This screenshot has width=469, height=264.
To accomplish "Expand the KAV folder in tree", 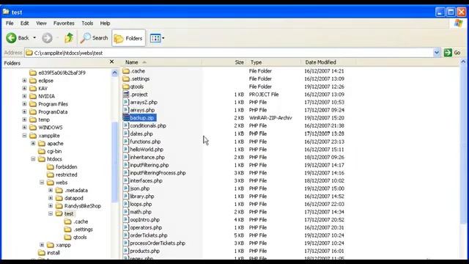I will [x=24, y=88].
